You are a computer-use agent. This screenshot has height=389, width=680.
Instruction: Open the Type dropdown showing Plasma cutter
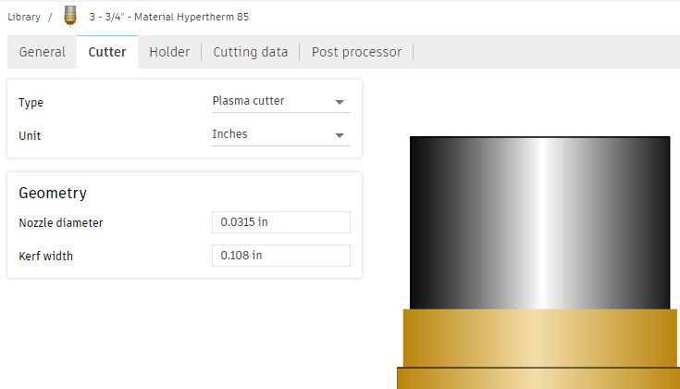pos(281,102)
